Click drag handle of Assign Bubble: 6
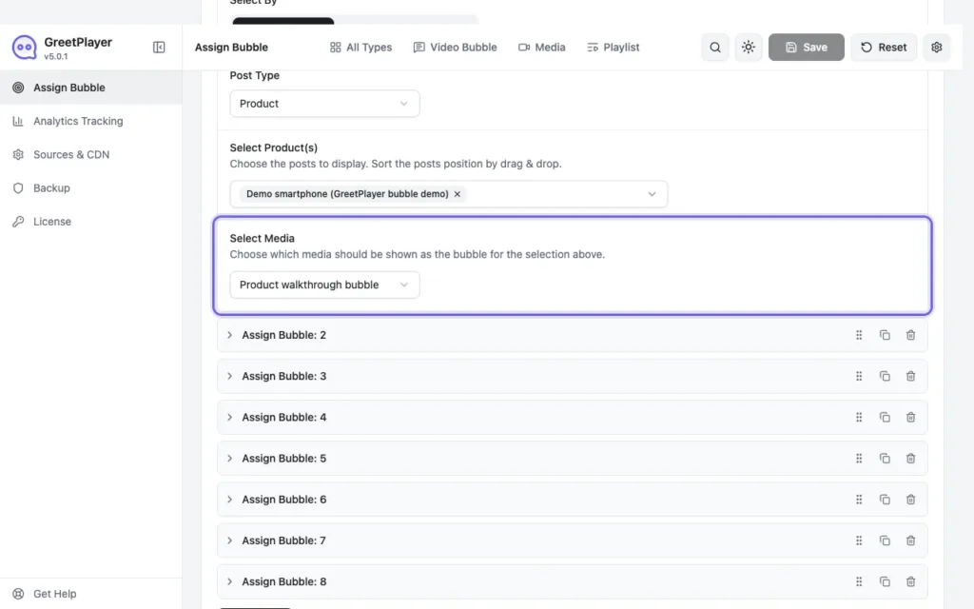The image size is (974, 609). pos(859,499)
